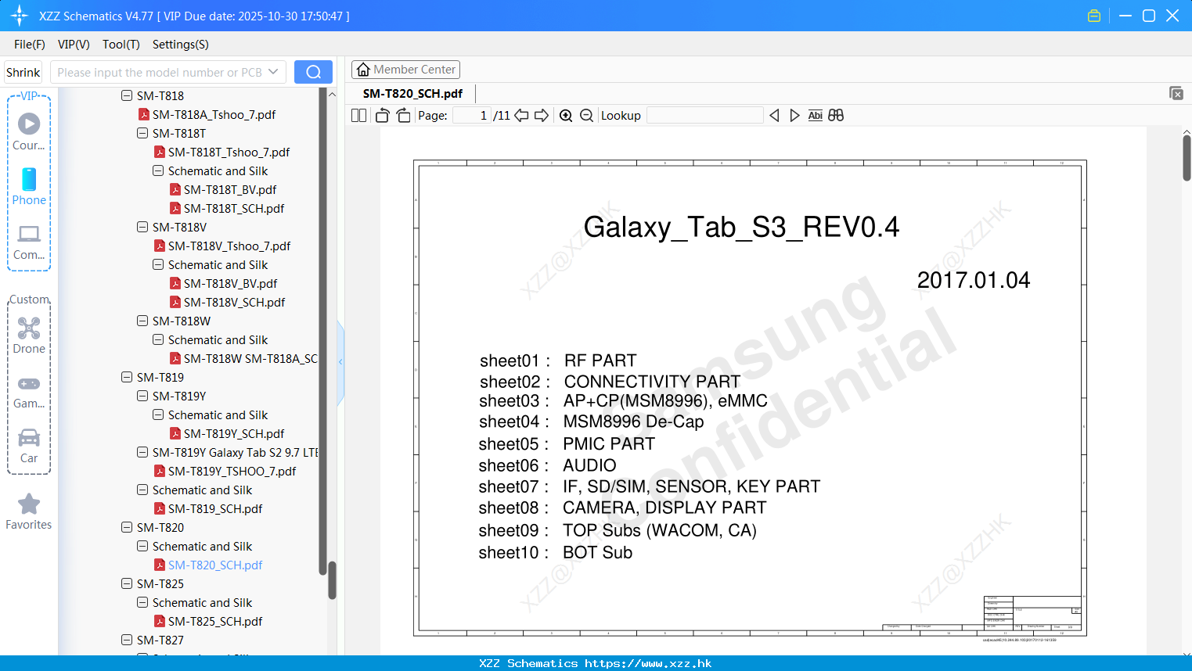Go to next page arrow
1192x671 pixels.
(x=542, y=115)
